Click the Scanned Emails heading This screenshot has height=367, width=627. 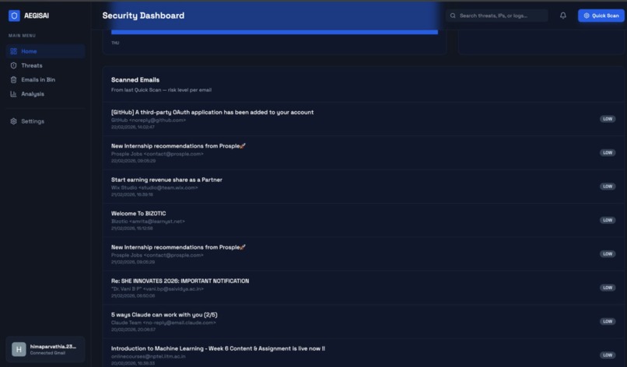click(x=135, y=80)
